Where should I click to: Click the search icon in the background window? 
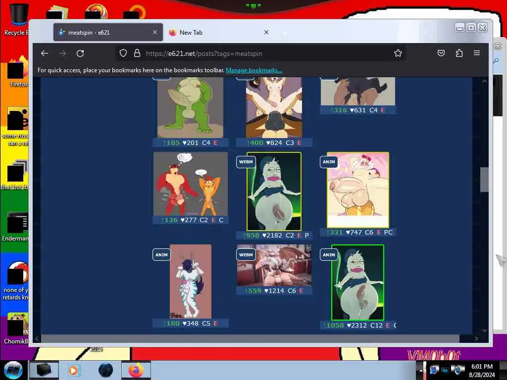coord(496,61)
